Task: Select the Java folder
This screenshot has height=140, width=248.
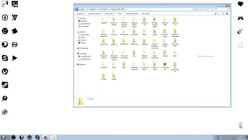Action: 134,53
